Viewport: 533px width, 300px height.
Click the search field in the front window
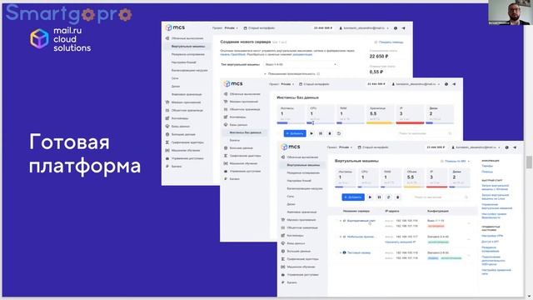(x=441, y=197)
